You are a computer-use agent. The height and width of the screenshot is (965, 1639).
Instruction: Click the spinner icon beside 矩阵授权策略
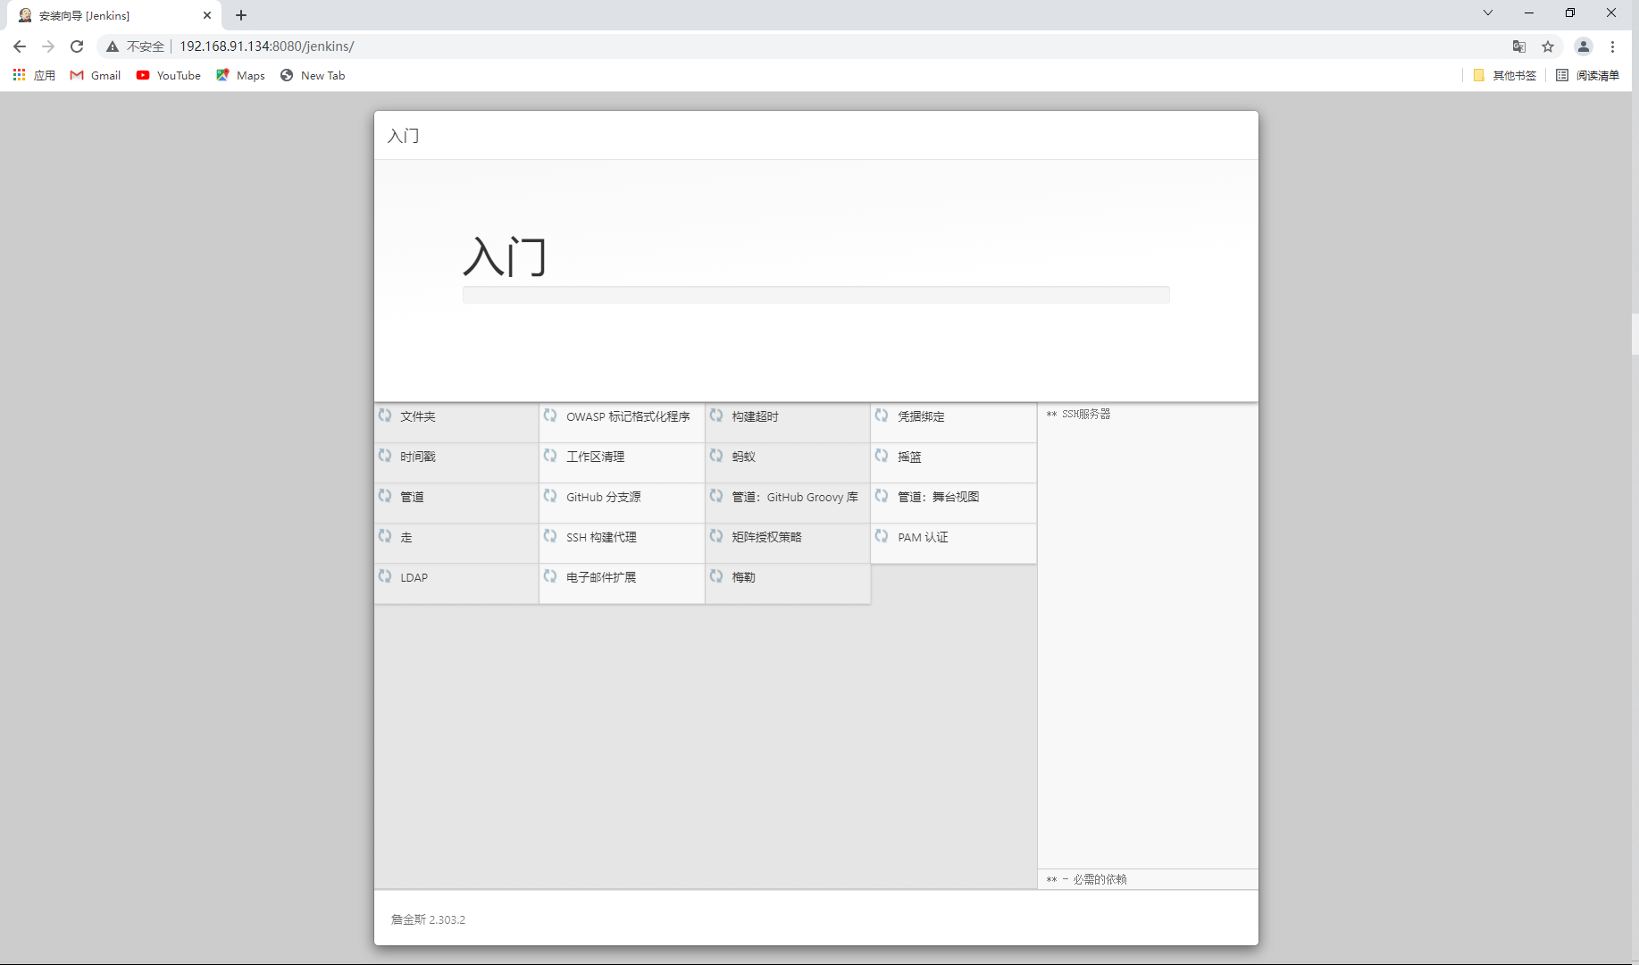coord(716,536)
